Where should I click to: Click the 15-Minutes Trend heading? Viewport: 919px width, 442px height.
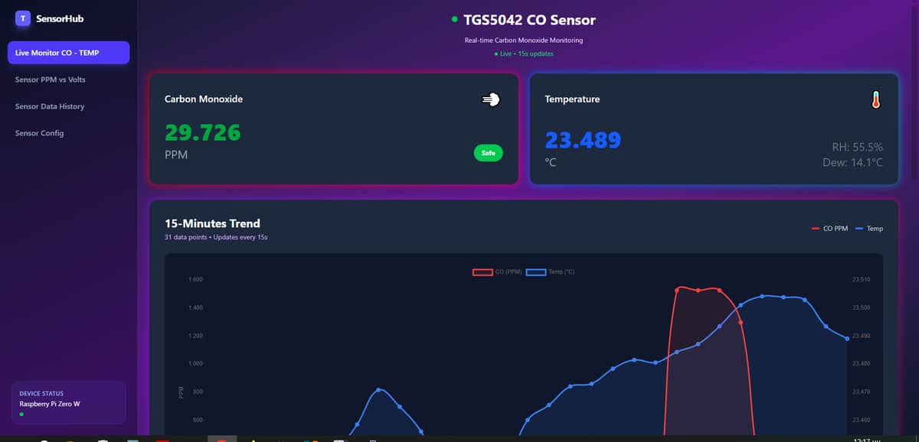(x=212, y=223)
